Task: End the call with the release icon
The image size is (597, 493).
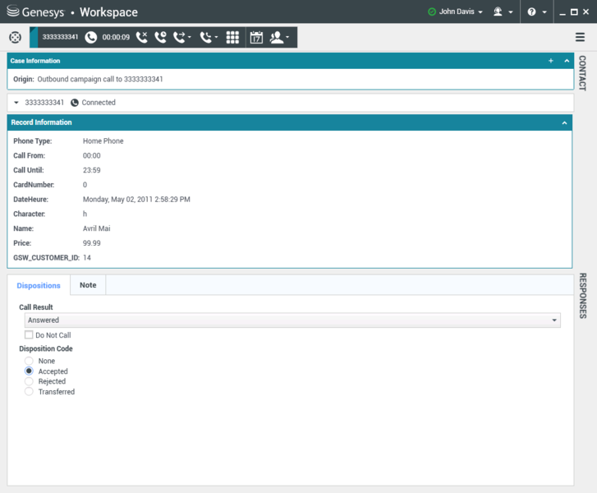Action: click(141, 37)
